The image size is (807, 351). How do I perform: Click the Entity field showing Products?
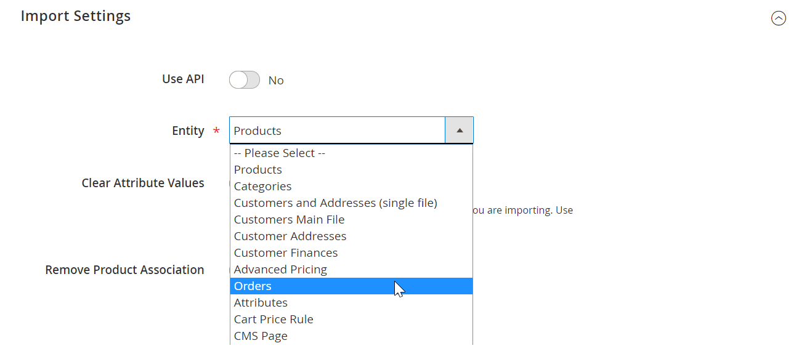337,131
